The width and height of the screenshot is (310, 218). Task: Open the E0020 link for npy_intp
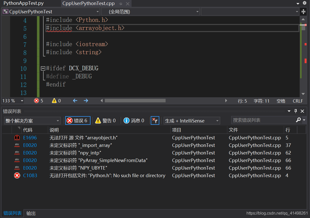click(30, 153)
